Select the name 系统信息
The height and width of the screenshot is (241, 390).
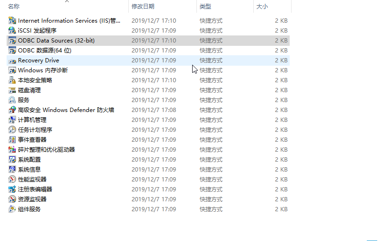(x=29, y=170)
